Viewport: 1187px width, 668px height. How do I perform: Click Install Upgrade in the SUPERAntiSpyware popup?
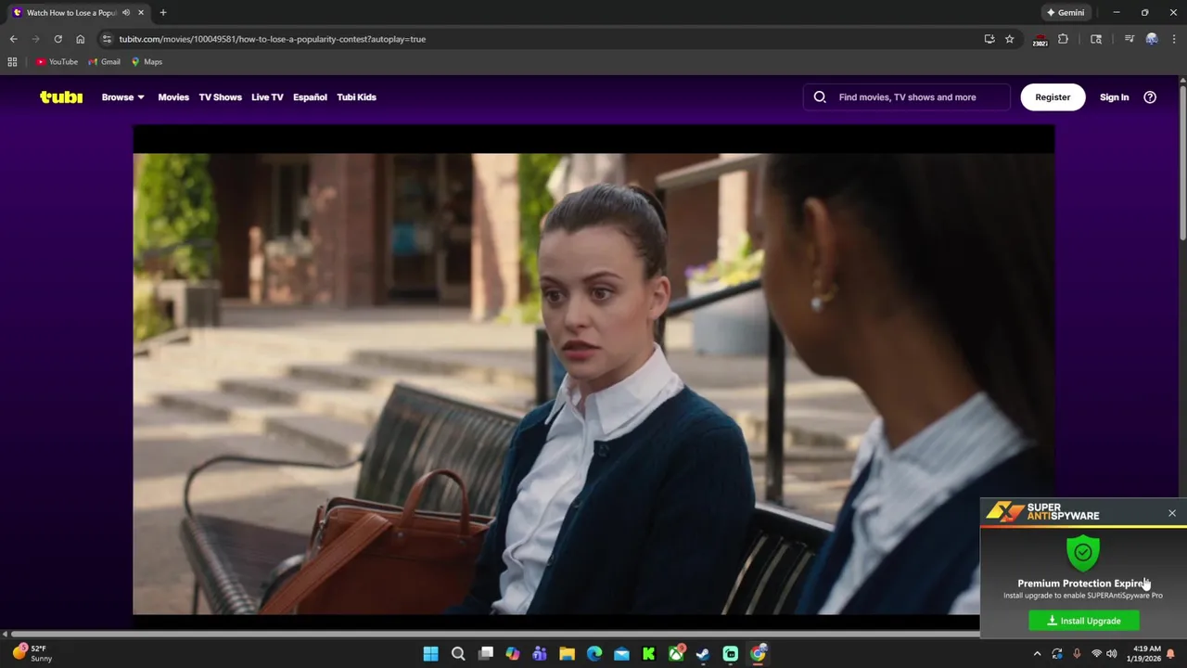tap(1084, 621)
